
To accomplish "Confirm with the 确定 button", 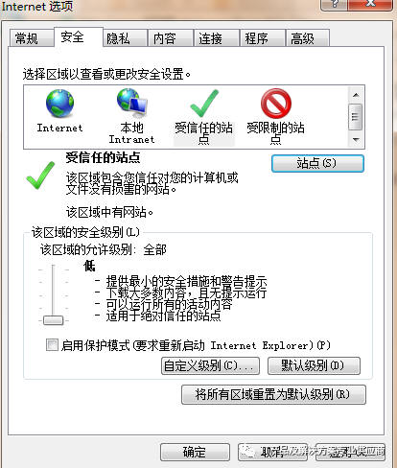I will tap(195, 453).
